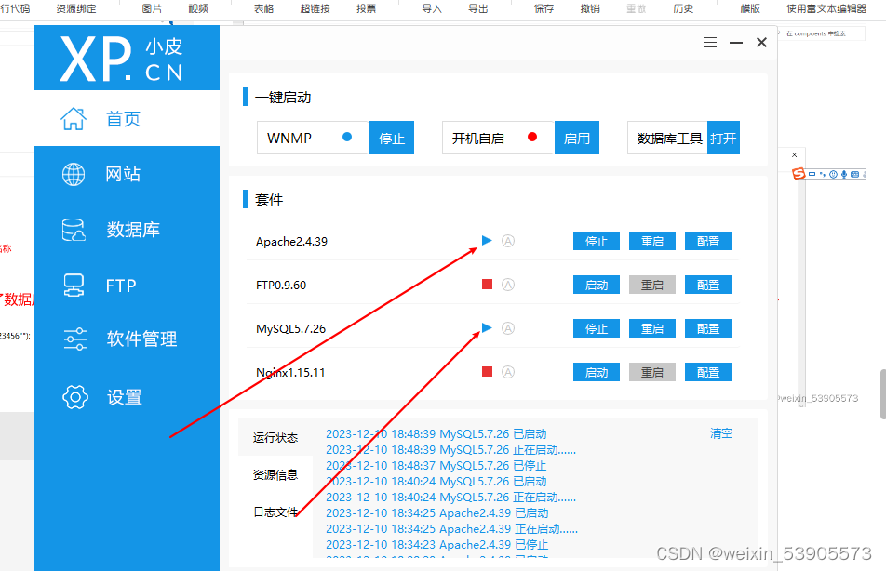Open FTP0.9.60 配置

[x=708, y=285]
